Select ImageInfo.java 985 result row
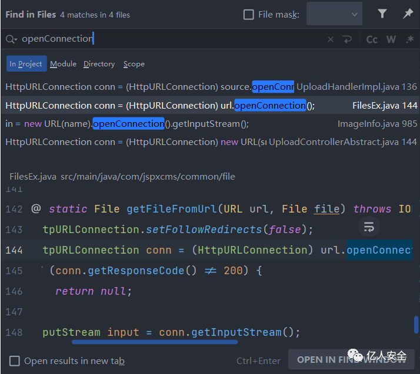The width and height of the screenshot is (420, 374). coord(210,124)
